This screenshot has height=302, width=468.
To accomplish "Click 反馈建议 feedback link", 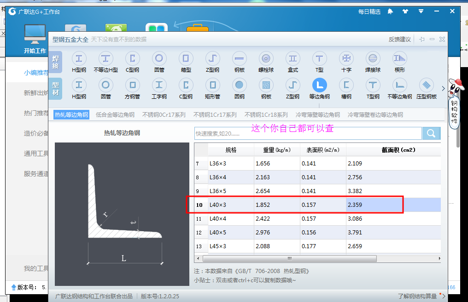I will click(x=400, y=40).
